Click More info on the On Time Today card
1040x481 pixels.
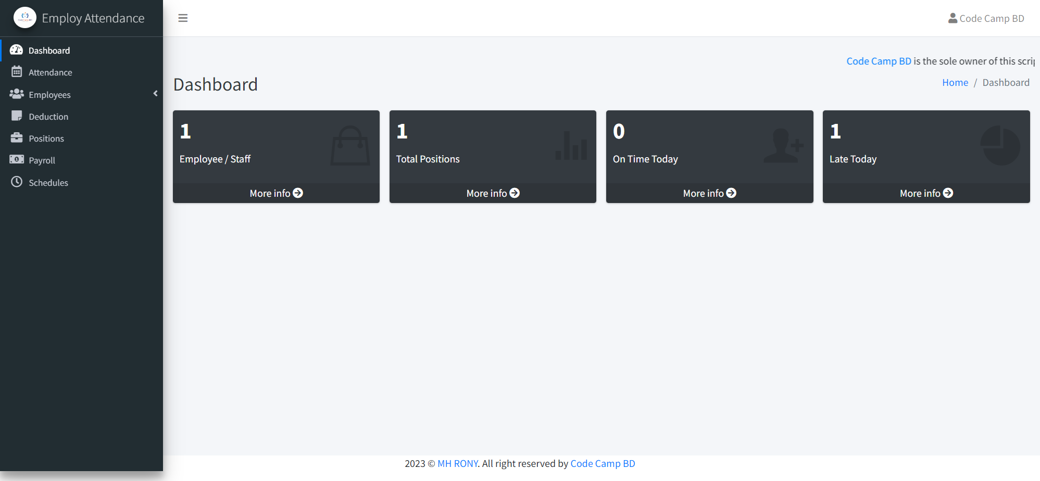pos(709,193)
